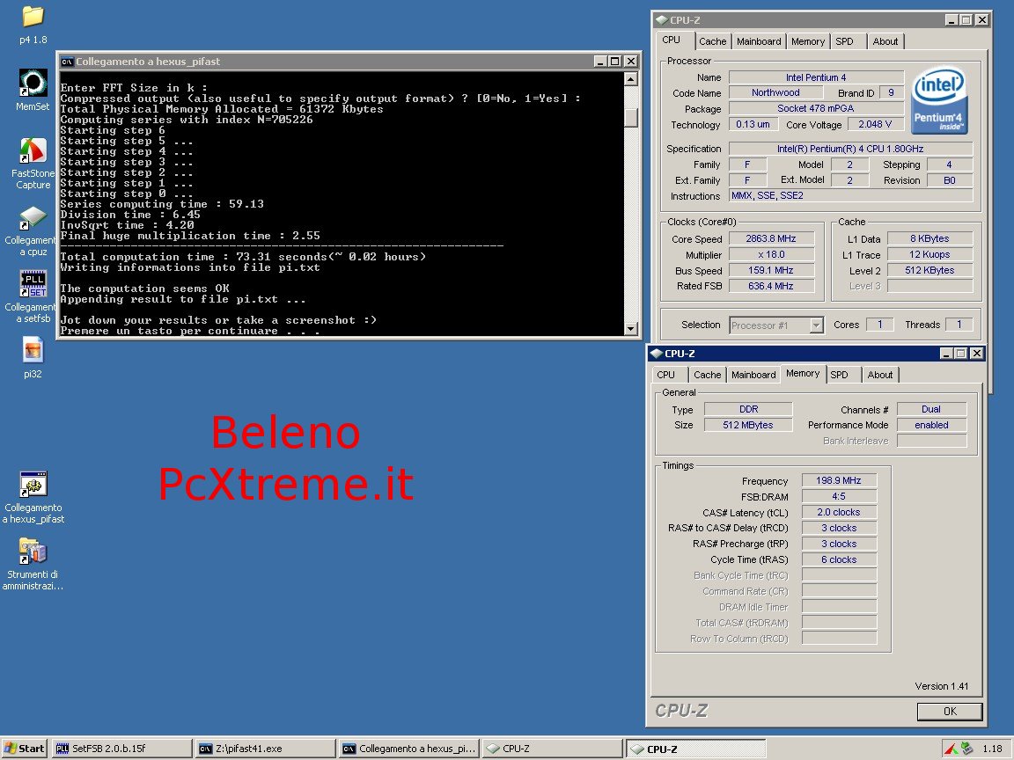Select About tab in lower CPU-Z window
Viewport: 1014px width, 760px height.
pos(880,375)
